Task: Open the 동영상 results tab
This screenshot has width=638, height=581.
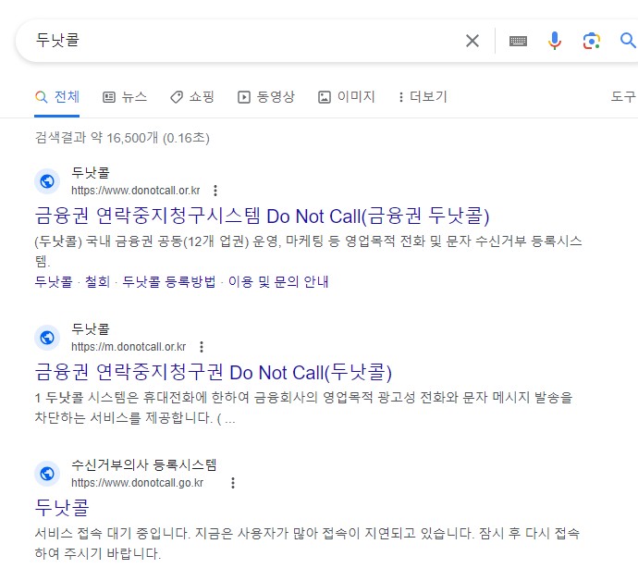Action: [266, 96]
